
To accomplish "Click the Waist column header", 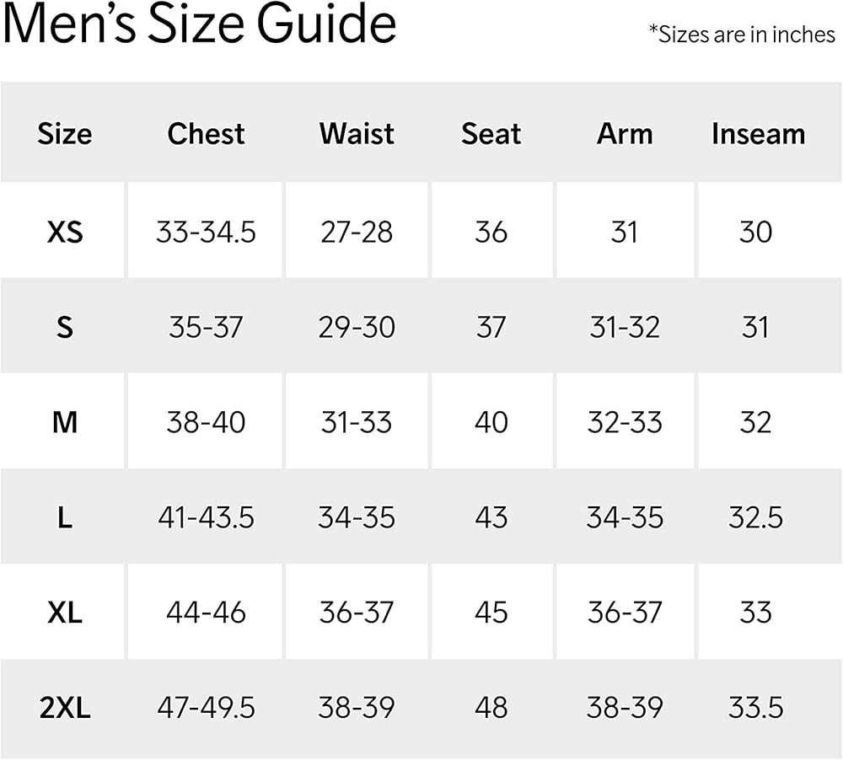I will pyautogui.click(x=357, y=134).
